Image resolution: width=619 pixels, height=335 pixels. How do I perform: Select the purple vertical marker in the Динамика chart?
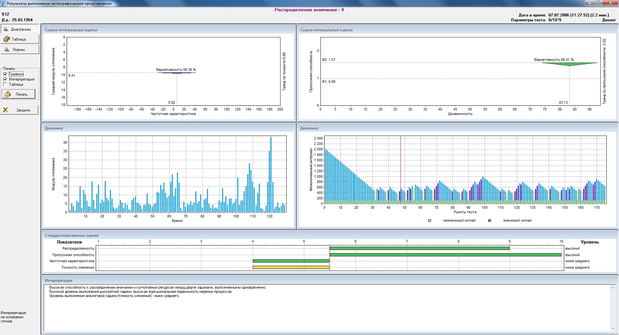(400, 161)
